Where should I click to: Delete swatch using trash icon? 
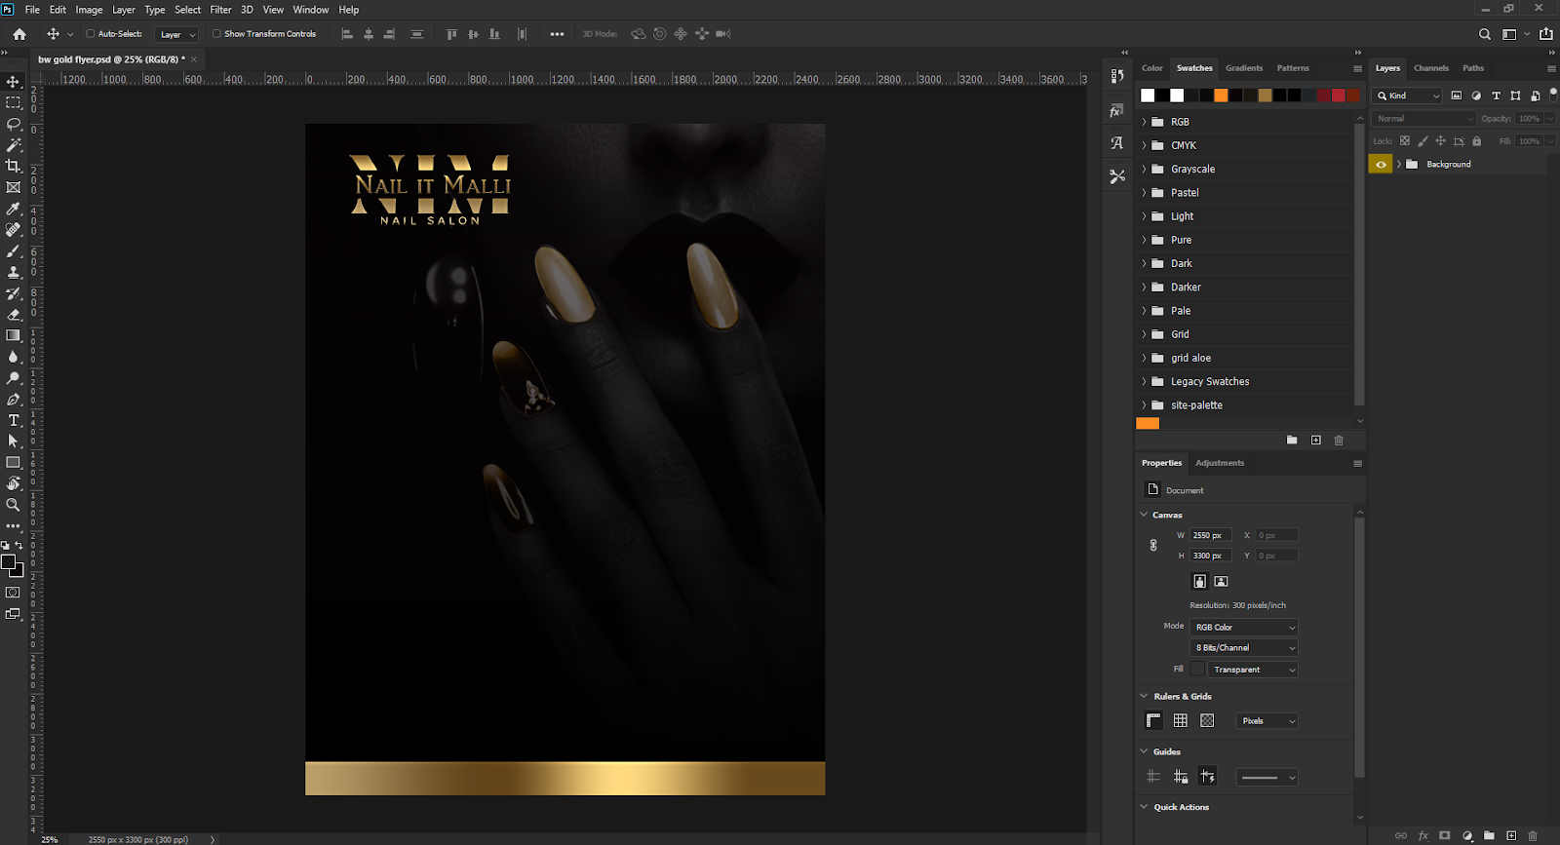pyautogui.click(x=1339, y=441)
